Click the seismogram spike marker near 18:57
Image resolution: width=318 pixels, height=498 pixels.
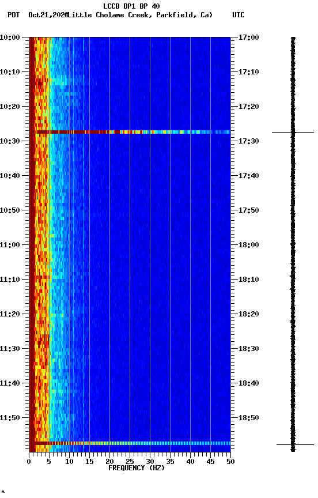(x=295, y=444)
